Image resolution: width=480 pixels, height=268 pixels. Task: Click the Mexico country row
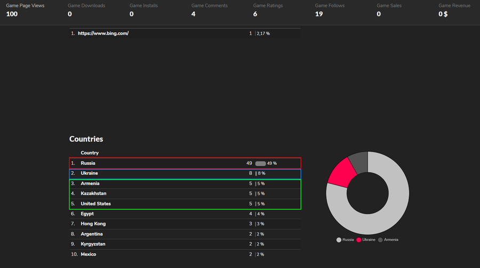(185, 254)
